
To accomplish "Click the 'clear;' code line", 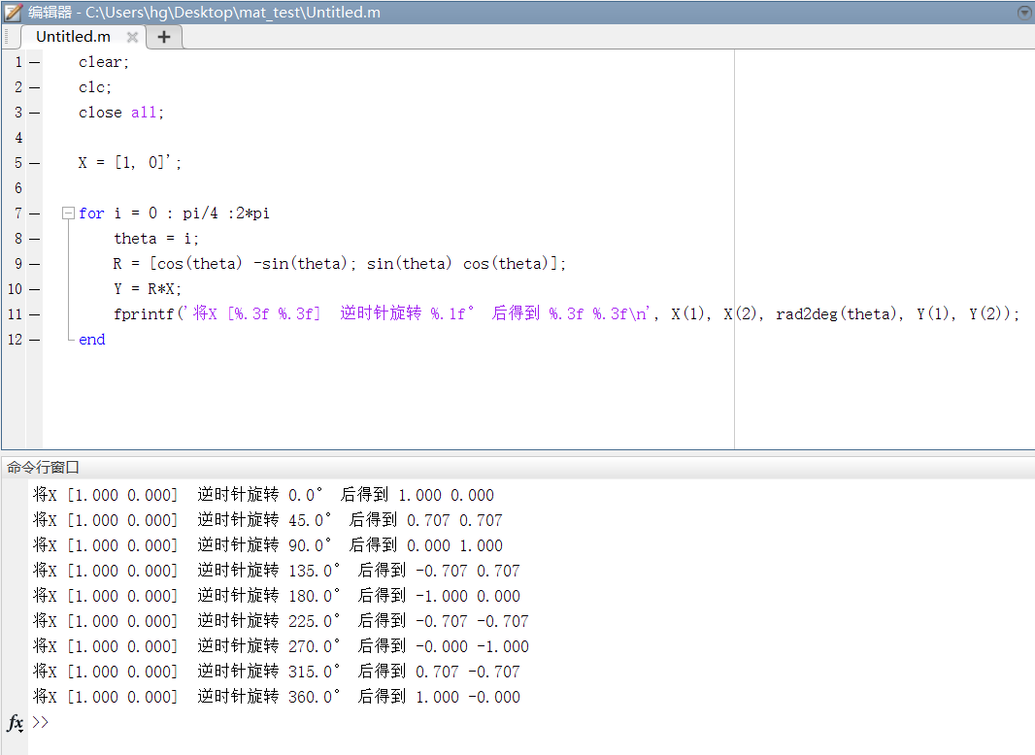I will pos(104,62).
